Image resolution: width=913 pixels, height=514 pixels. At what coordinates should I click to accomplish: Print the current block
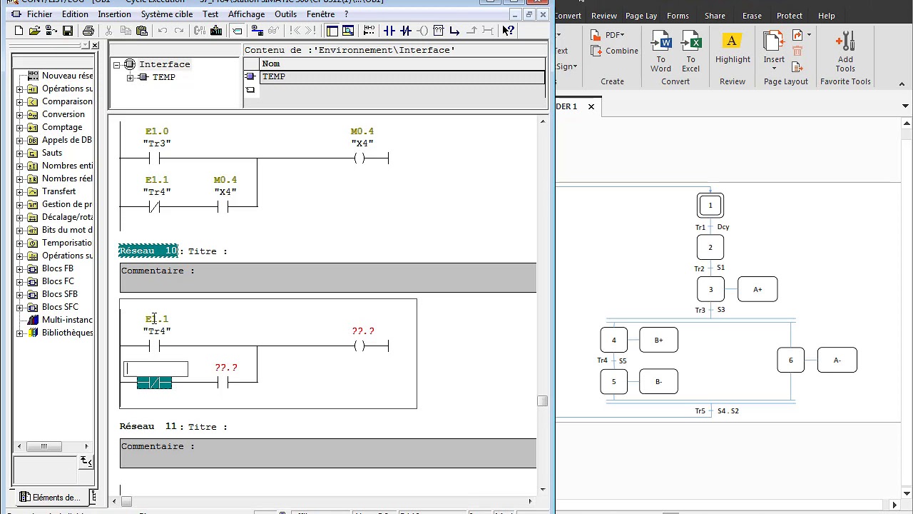pos(88,31)
